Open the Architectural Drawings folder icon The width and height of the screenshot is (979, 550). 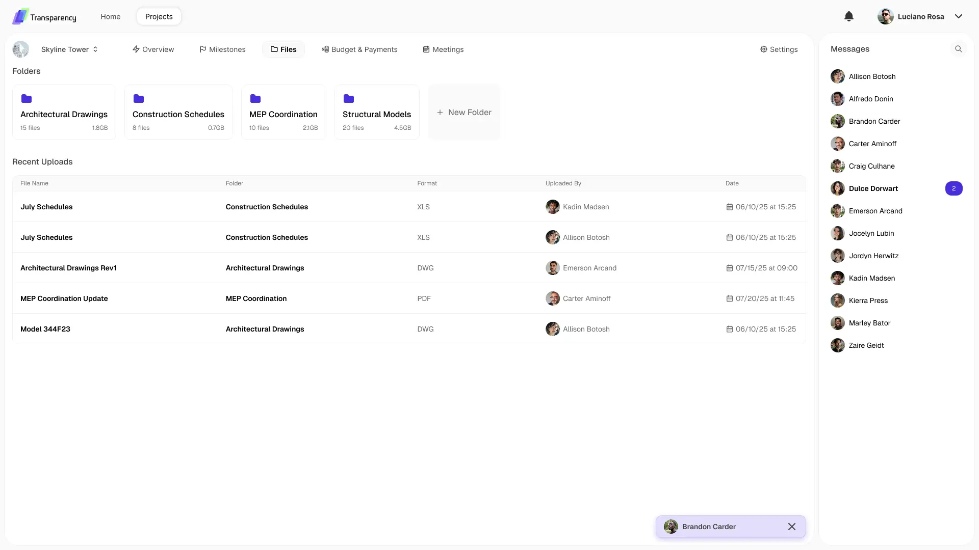click(x=27, y=99)
